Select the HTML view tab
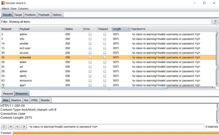 pyautogui.click(x=35, y=100)
